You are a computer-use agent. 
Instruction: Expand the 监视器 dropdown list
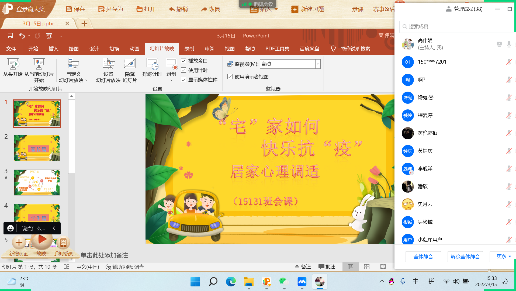(x=318, y=64)
